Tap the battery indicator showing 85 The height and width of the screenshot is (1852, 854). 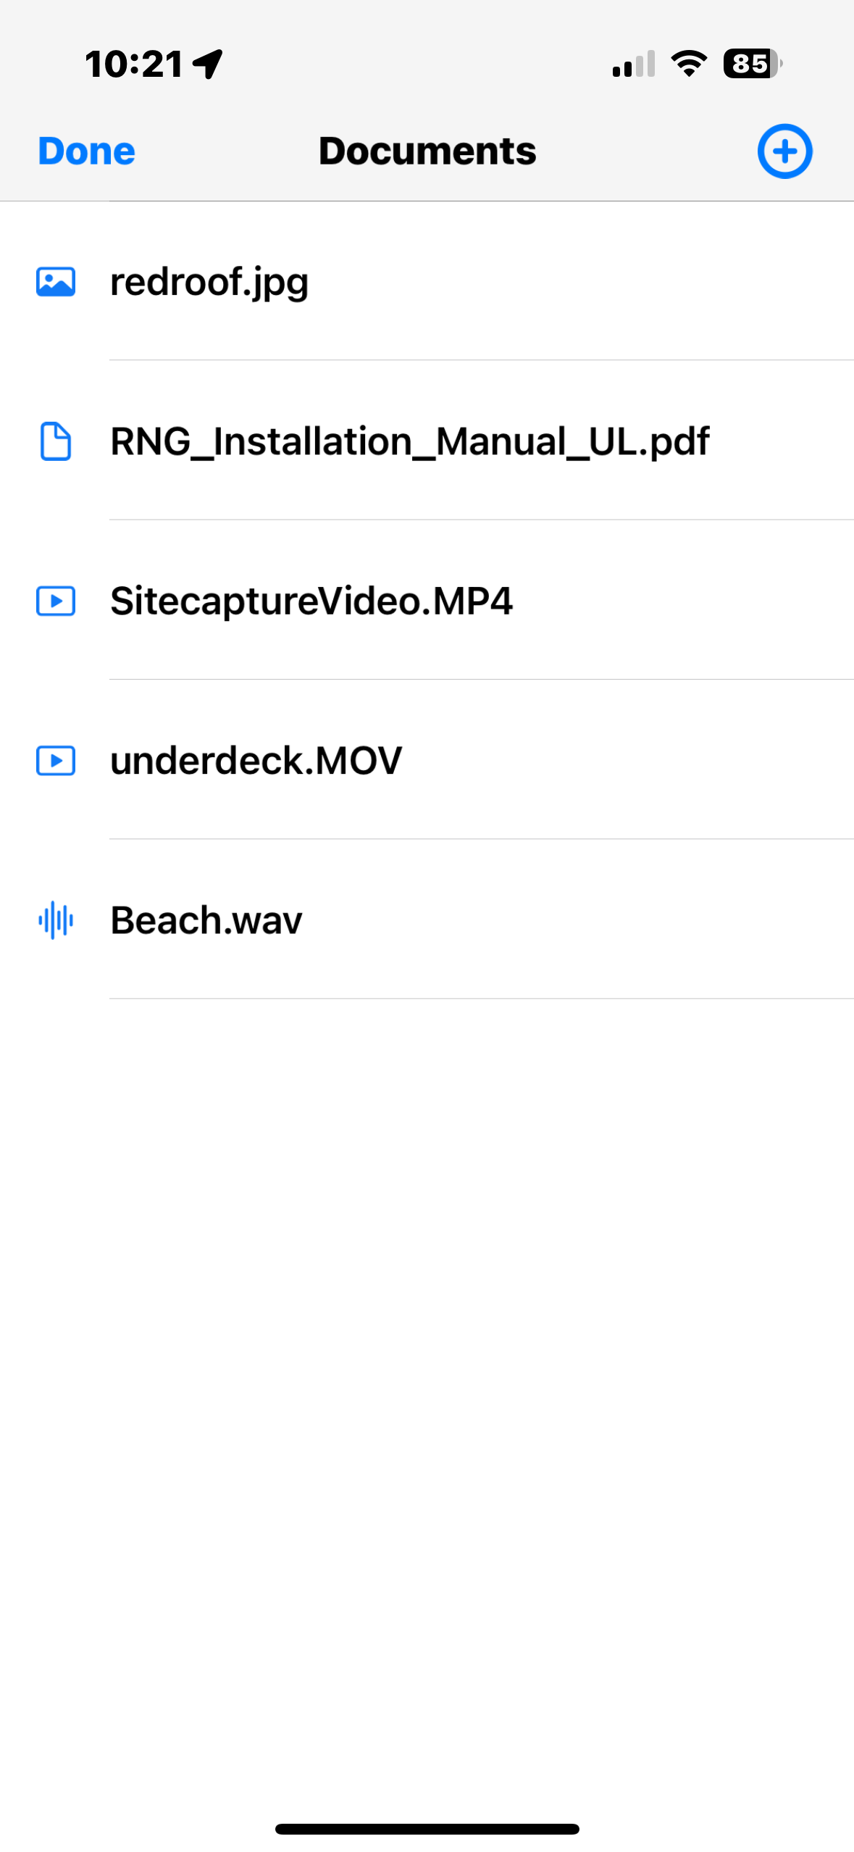[x=753, y=64]
